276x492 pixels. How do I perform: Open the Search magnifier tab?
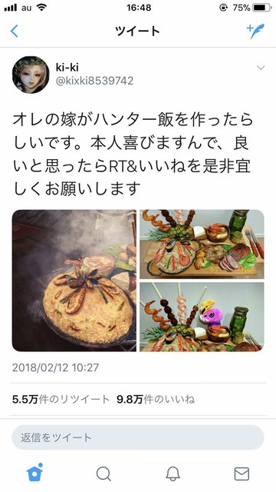pyautogui.click(x=103, y=474)
